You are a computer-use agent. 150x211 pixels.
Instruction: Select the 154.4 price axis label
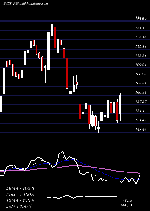tap(140, 111)
